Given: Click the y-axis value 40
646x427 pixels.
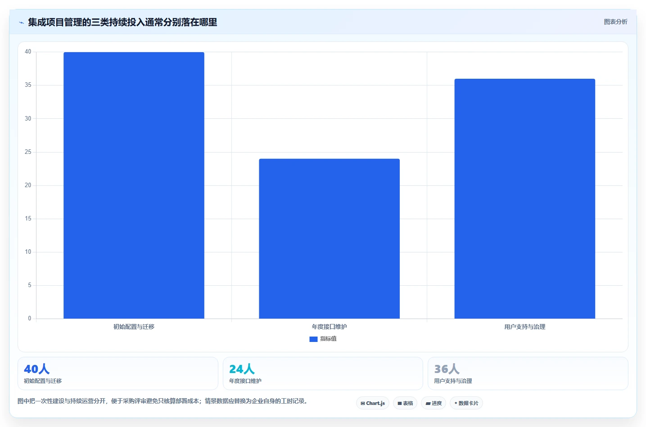Looking at the screenshot, I should pyautogui.click(x=28, y=52).
